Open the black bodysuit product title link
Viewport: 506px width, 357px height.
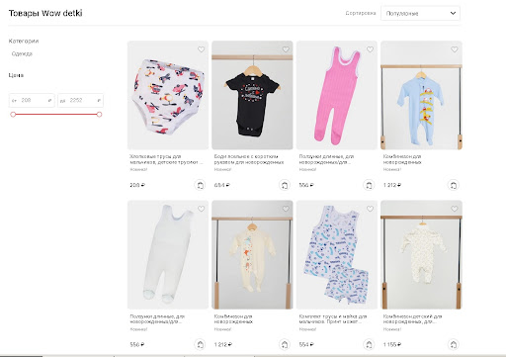(x=249, y=159)
